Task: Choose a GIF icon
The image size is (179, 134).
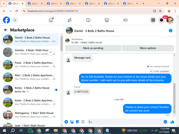Action: click(x=83, y=122)
